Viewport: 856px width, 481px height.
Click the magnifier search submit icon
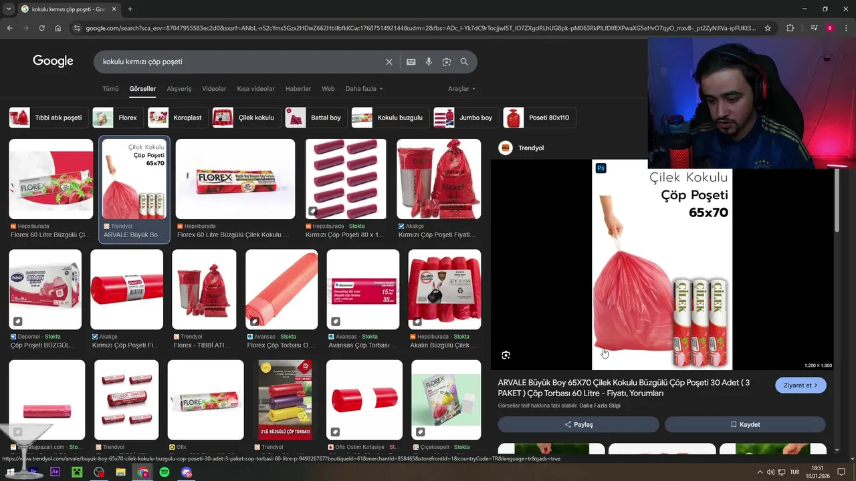(464, 62)
